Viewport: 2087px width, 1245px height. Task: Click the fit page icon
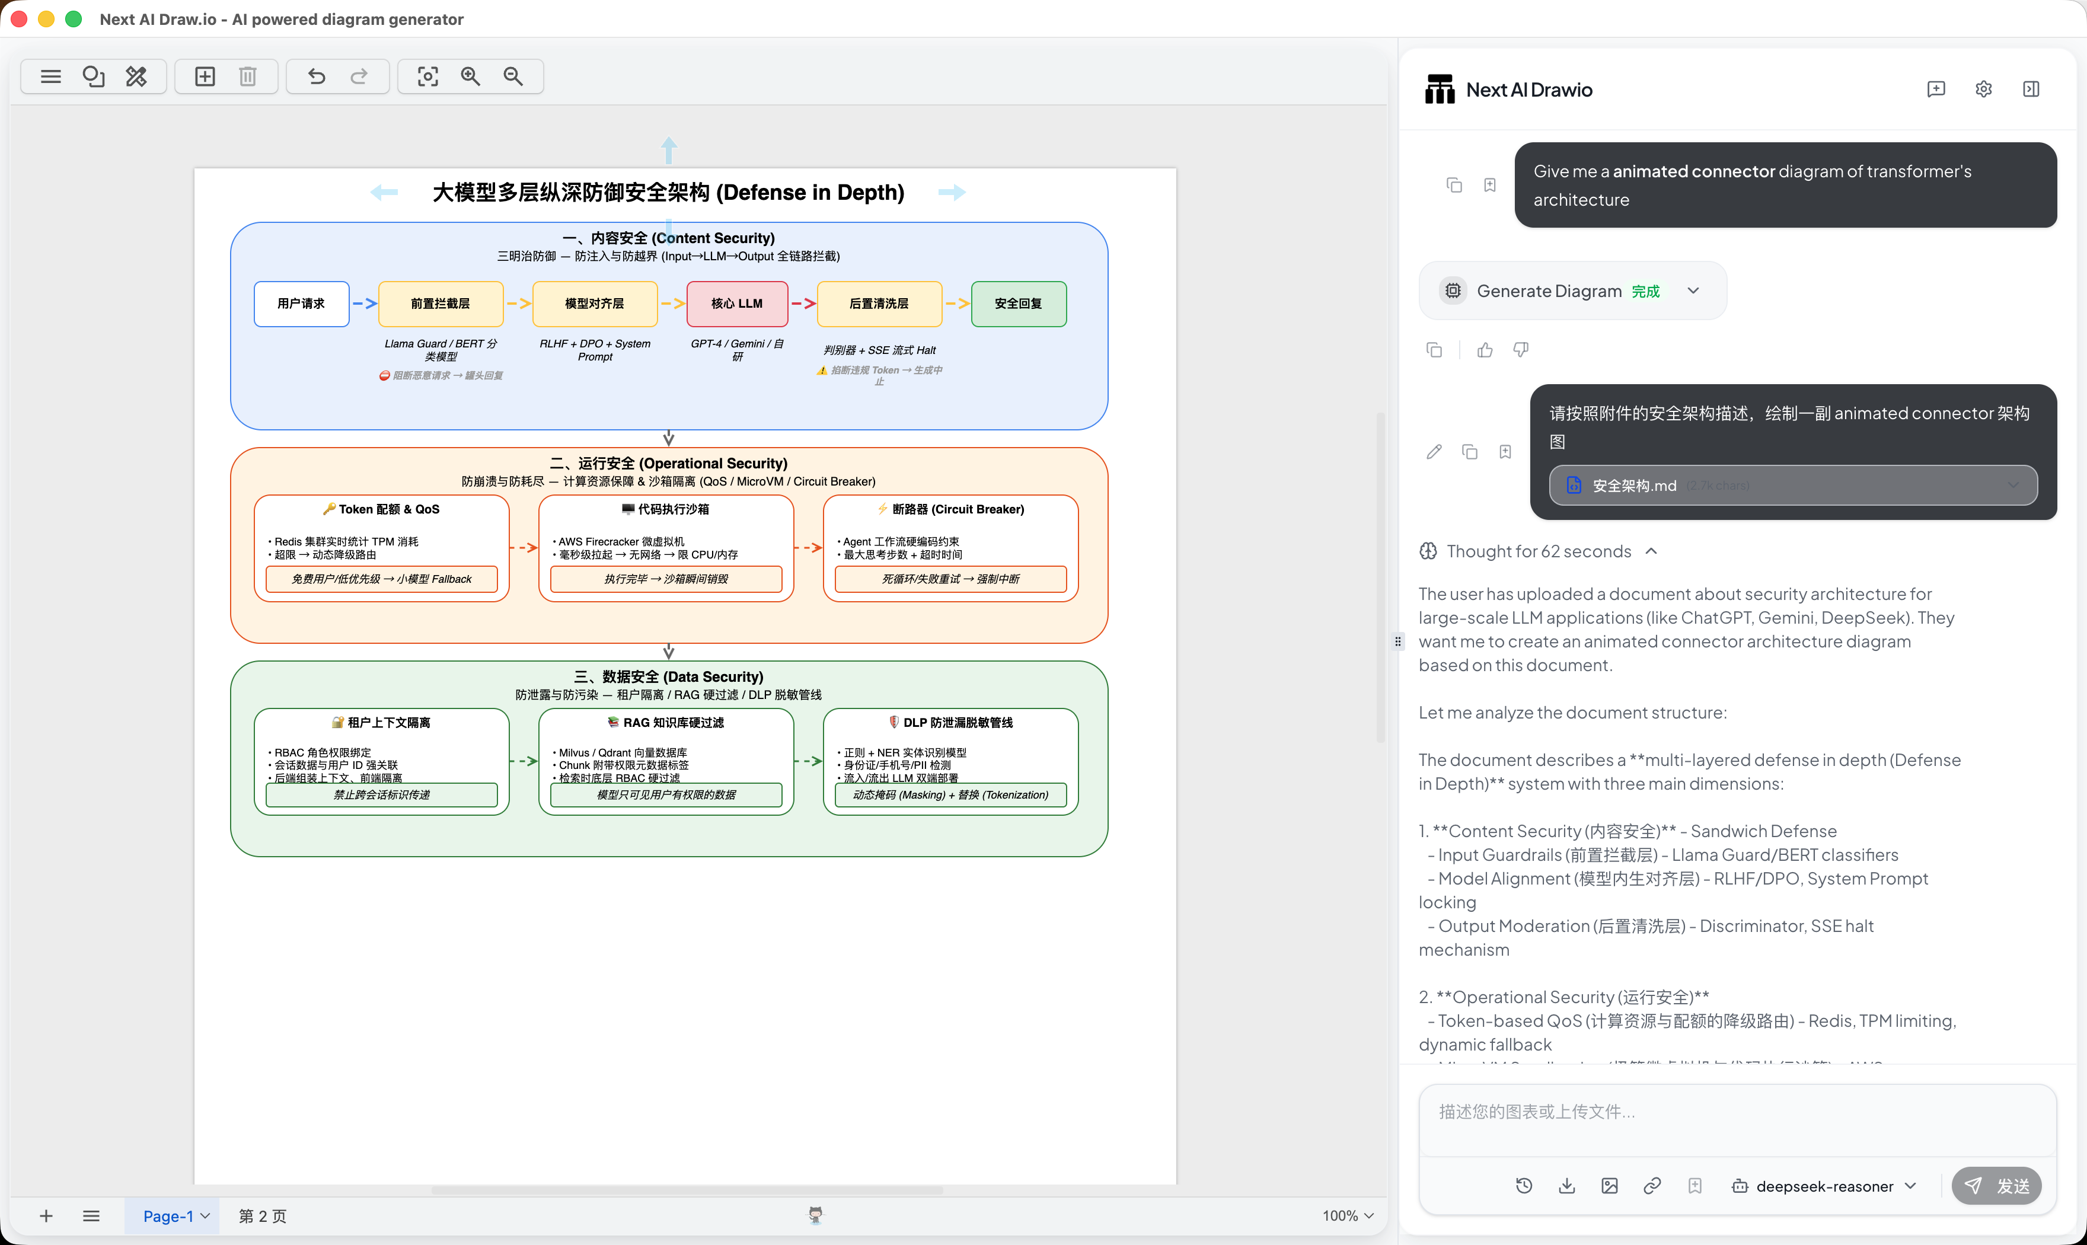tap(428, 76)
